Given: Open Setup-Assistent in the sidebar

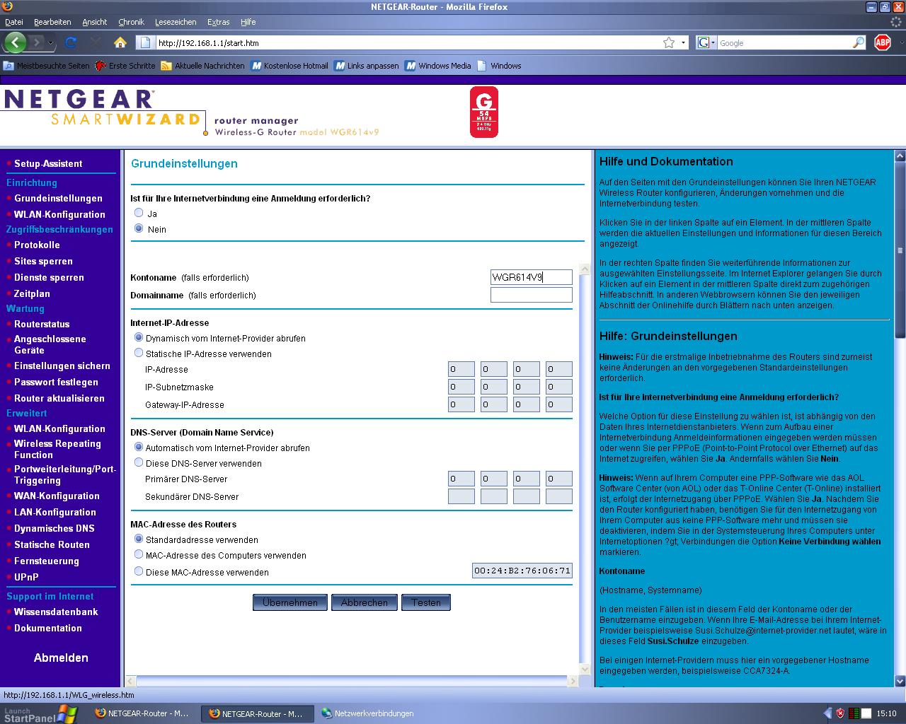Looking at the screenshot, I should tap(48, 163).
